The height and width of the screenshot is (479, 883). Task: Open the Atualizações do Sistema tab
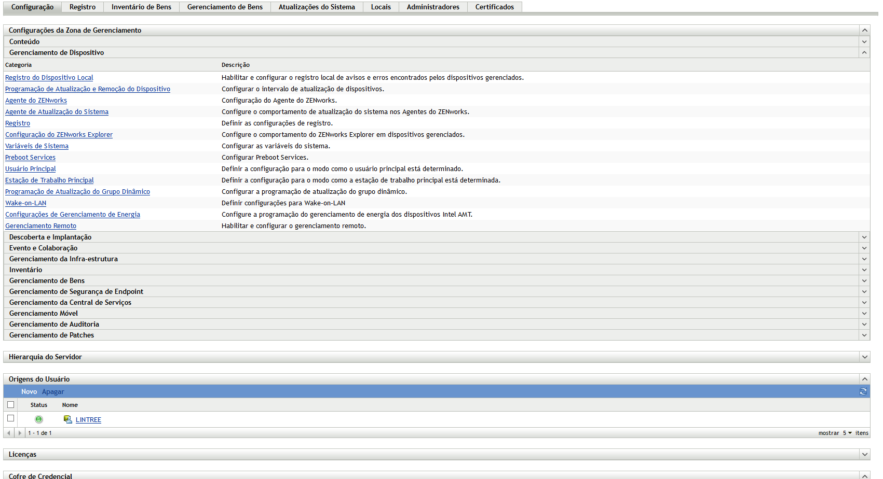[317, 7]
